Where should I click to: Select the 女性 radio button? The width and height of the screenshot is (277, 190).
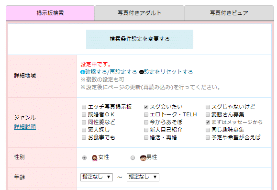(x=85, y=157)
